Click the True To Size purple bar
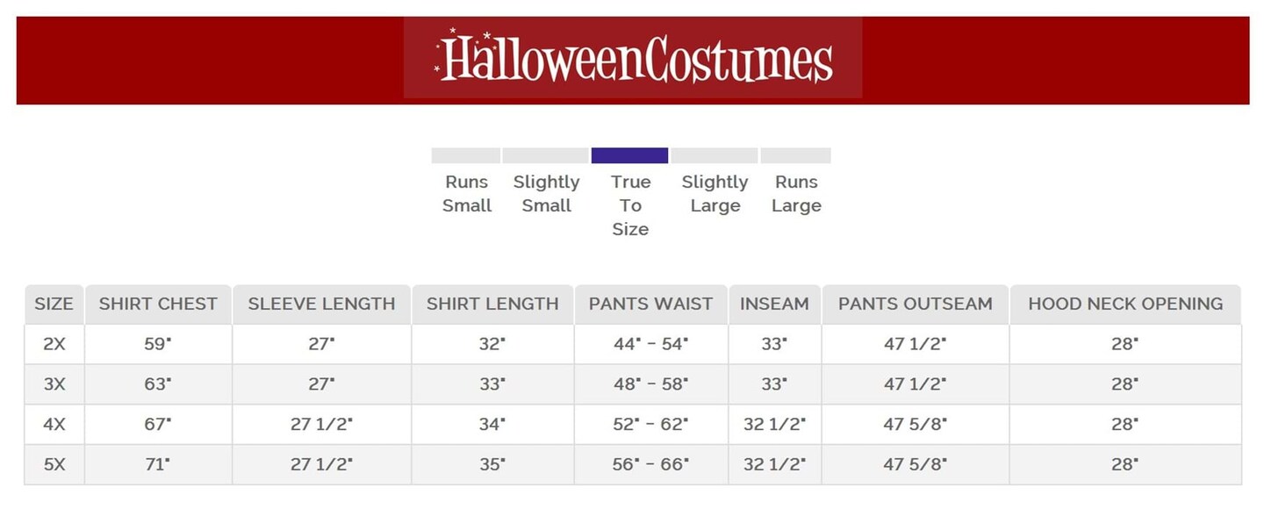 [x=630, y=156]
